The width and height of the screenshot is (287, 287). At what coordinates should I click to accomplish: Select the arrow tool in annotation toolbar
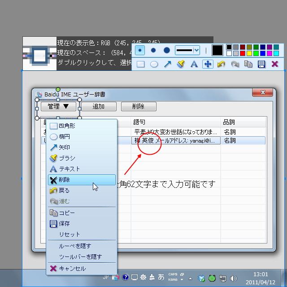coord(167,64)
